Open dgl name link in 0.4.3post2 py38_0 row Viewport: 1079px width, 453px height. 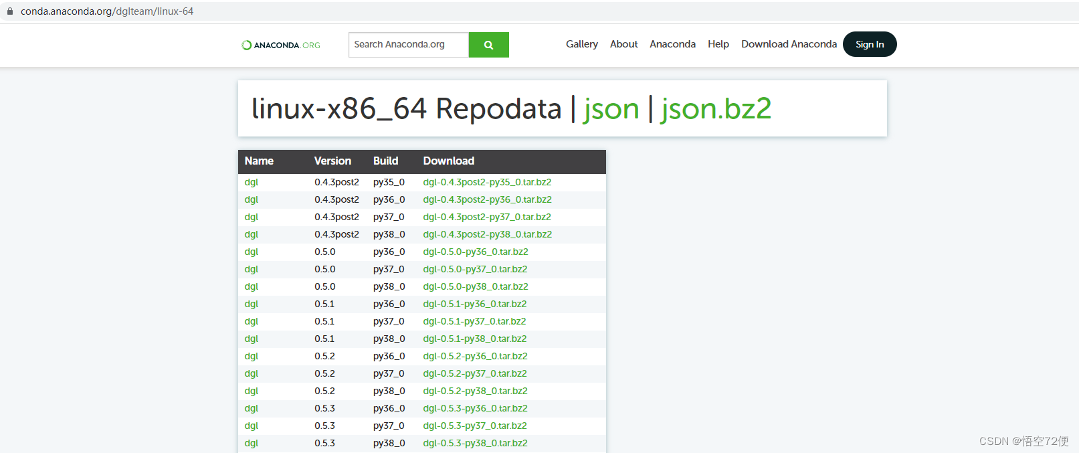click(252, 234)
